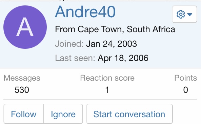Click the Jan 24, 2003 joined date
This screenshot has width=201, height=124.
pos(112,44)
